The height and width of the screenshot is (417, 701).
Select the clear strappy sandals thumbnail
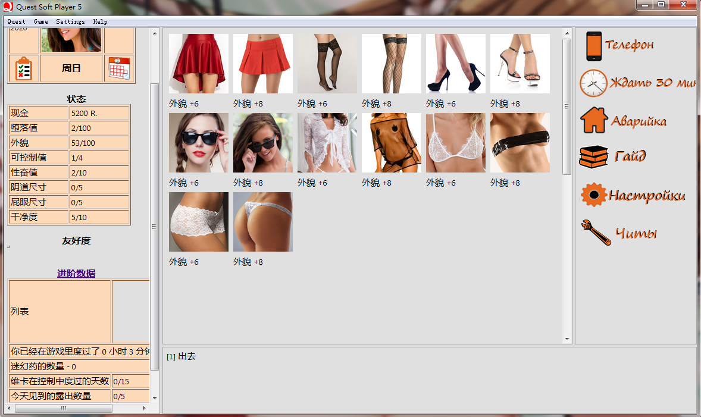pos(520,64)
